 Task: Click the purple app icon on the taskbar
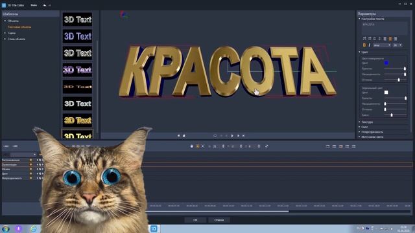19,228
